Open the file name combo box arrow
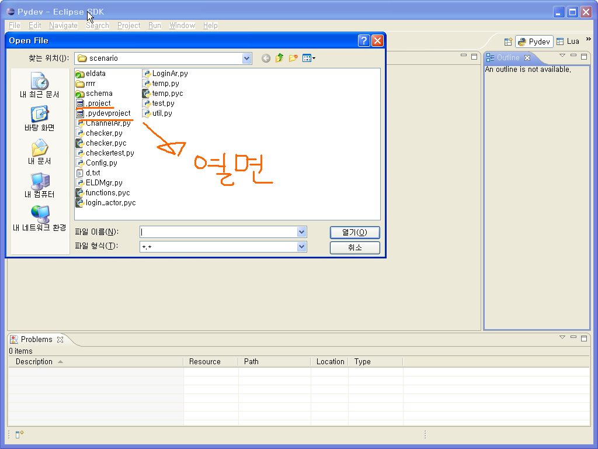Image resolution: width=598 pixels, height=449 pixels. pyautogui.click(x=301, y=232)
